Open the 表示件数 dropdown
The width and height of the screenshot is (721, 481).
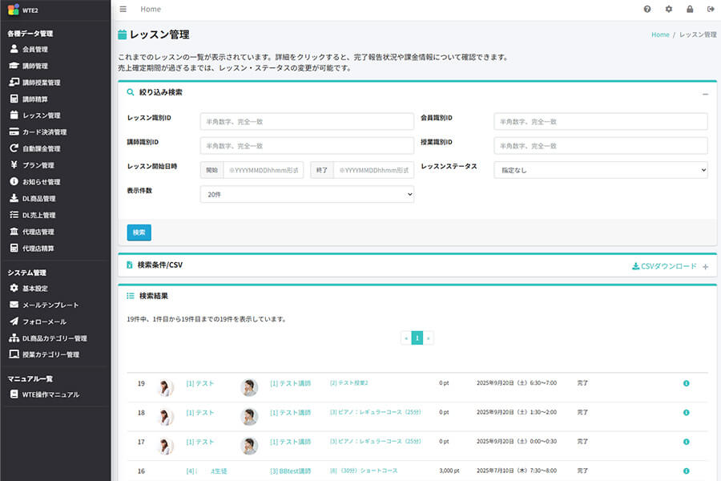click(307, 194)
